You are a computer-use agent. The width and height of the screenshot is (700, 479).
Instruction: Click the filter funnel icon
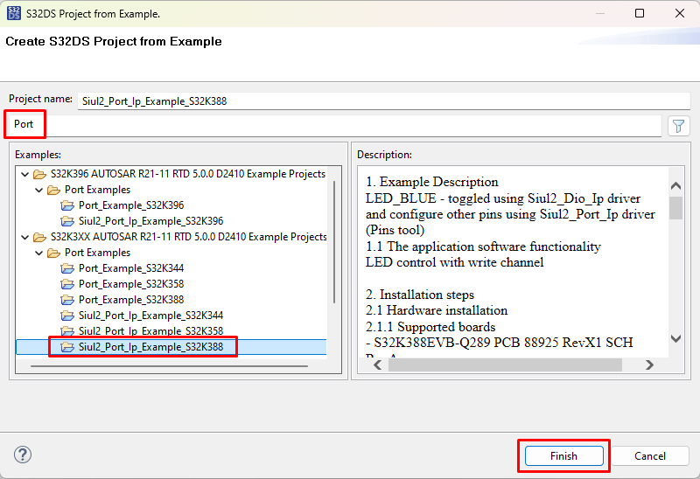(x=679, y=126)
